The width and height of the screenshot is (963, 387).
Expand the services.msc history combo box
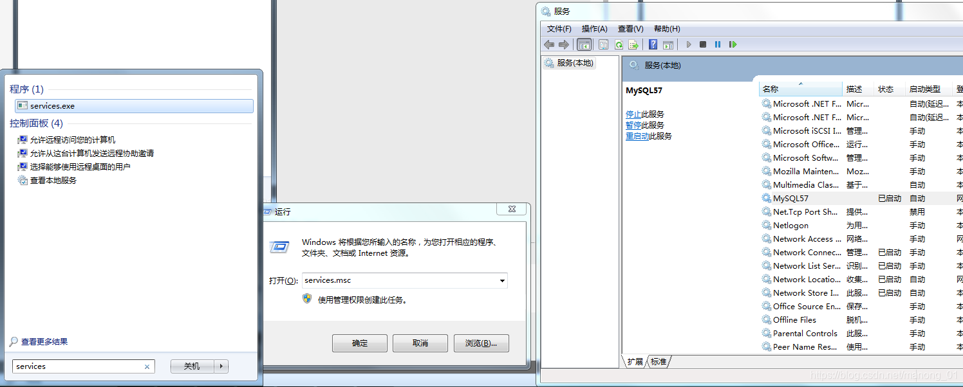pyautogui.click(x=501, y=280)
